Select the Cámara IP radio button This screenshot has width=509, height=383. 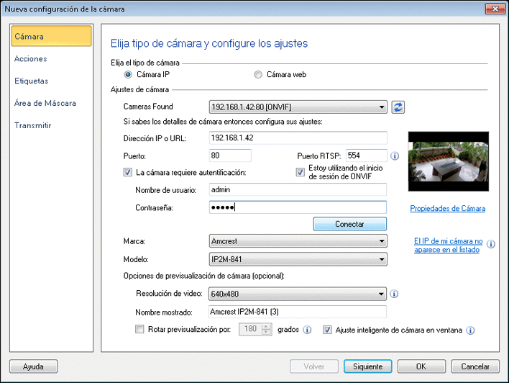(x=129, y=74)
